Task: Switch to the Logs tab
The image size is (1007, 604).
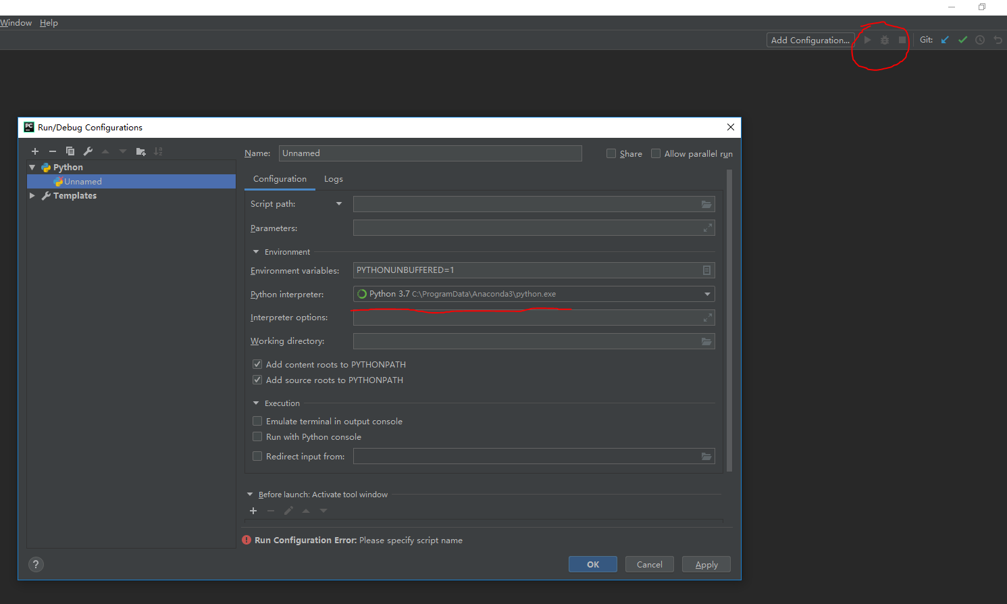Action: (x=334, y=179)
